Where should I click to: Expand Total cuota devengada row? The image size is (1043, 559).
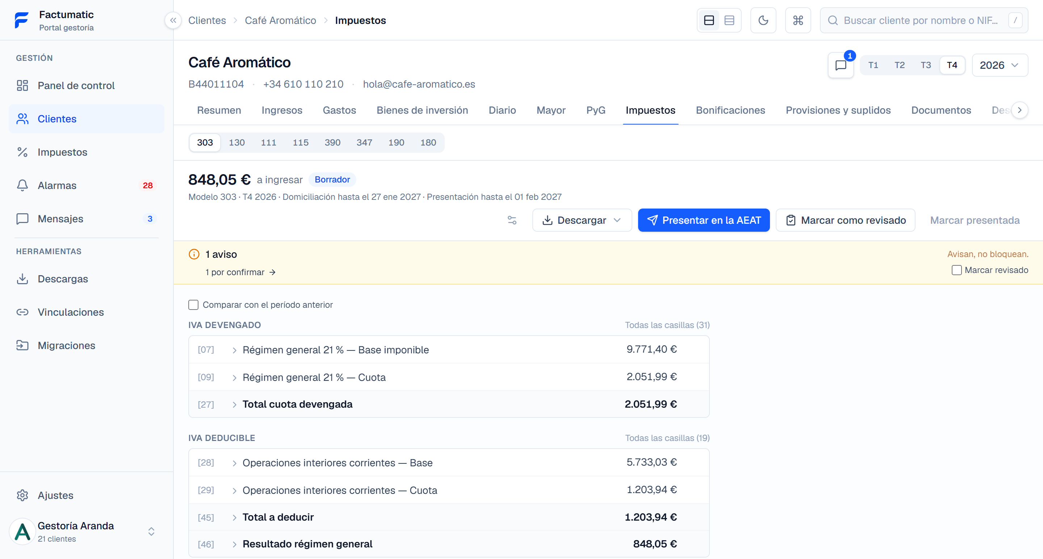click(x=449, y=404)
